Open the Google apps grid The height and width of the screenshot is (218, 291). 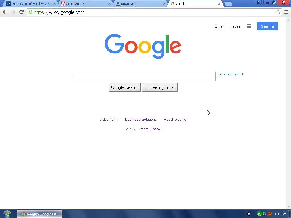pos(249,26)
